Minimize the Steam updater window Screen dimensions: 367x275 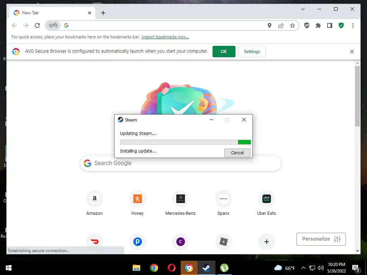click(x=211, y=120)
